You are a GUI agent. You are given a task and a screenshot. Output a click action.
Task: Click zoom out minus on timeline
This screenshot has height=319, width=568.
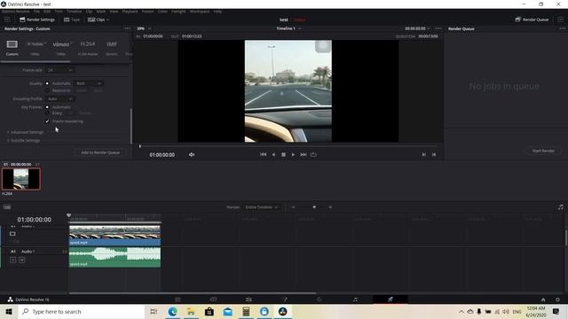(294, 207)
